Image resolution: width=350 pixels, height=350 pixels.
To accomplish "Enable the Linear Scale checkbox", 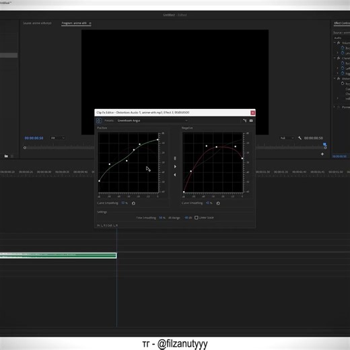I will point(197,217).
